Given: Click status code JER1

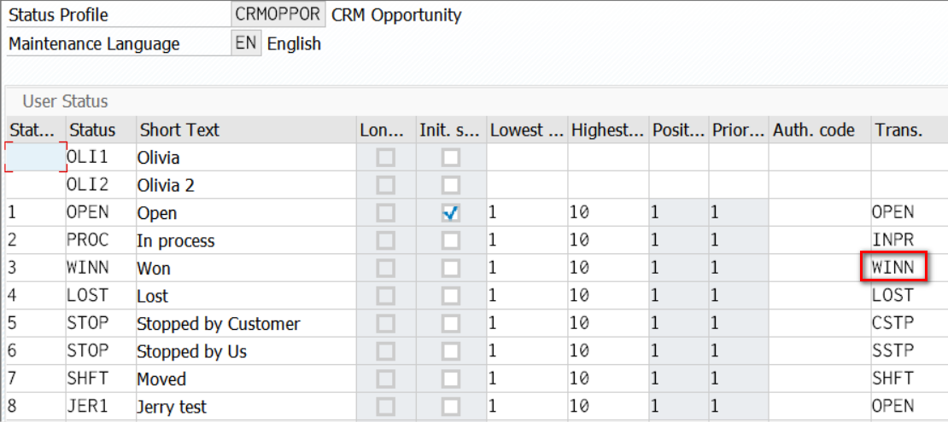Looking at the screenshot, I should click(x=88, y=407).
